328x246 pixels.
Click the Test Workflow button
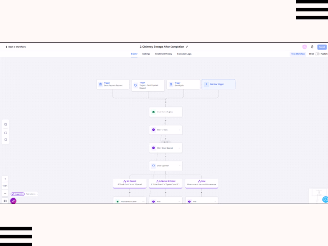pos(298,54)
